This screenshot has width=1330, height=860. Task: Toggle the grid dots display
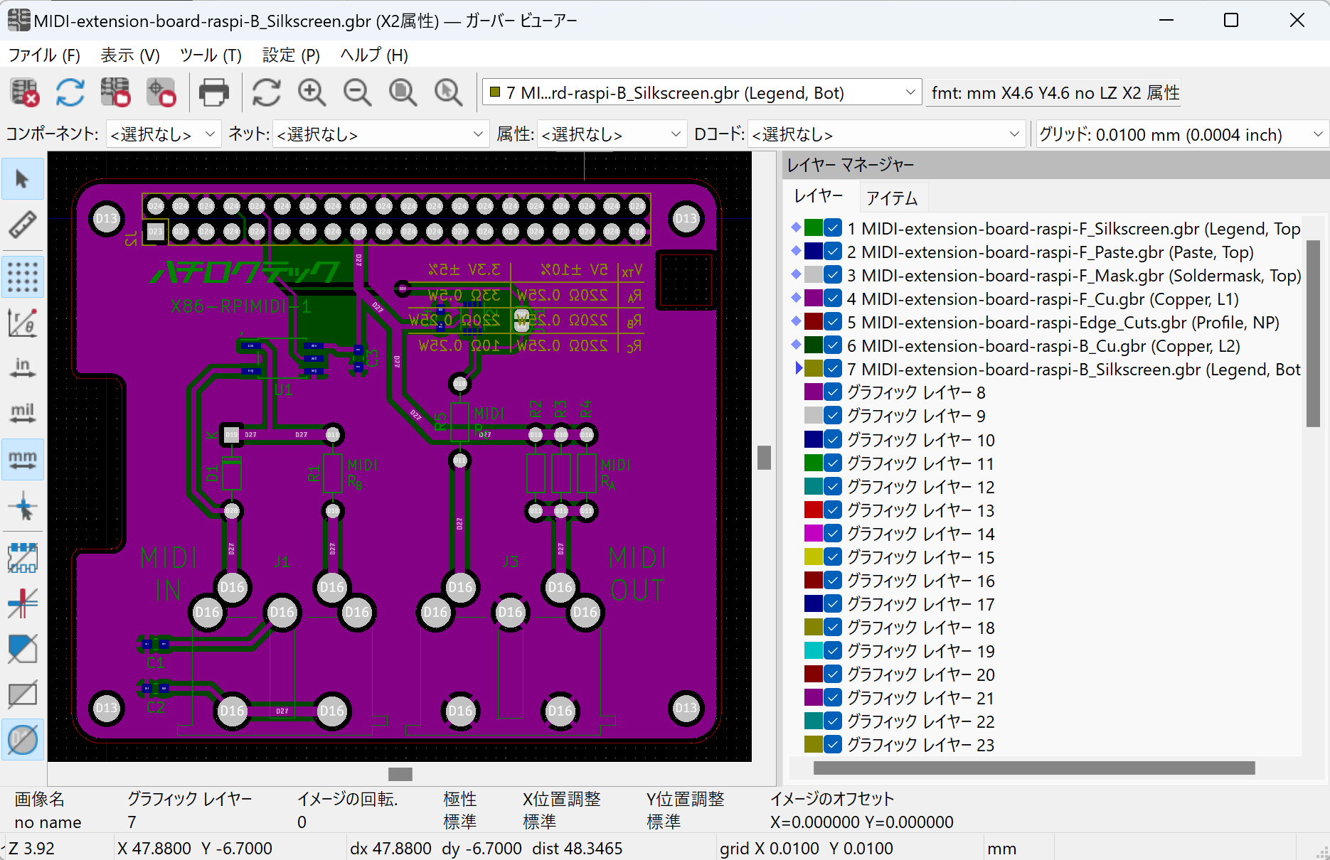(x=23, y=277)
